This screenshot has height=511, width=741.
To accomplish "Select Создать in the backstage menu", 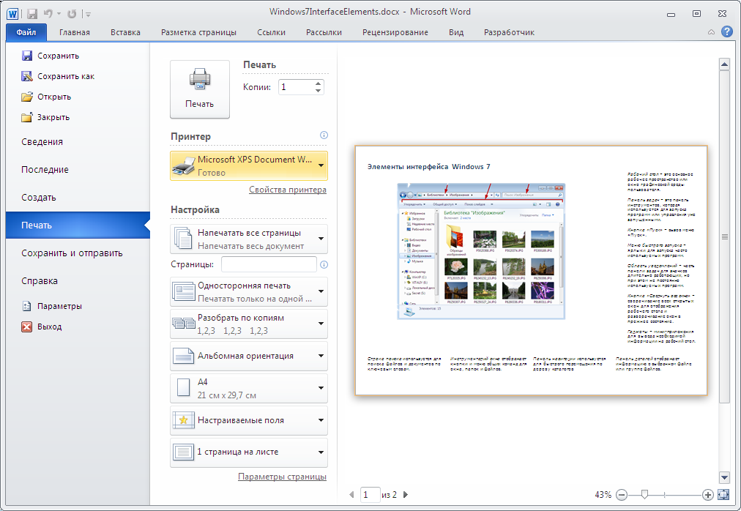I will pos(78,198).
